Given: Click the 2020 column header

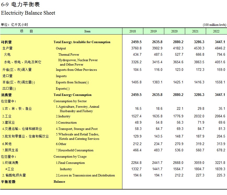Looking at the screenshot, I should (174, 31).
